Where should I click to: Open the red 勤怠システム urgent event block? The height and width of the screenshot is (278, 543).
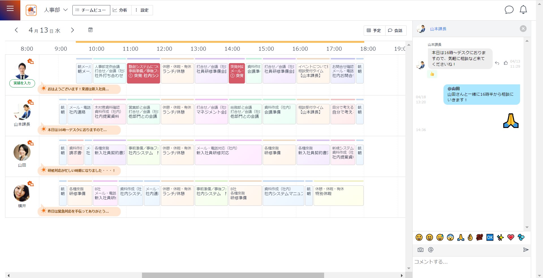[143, 73]
